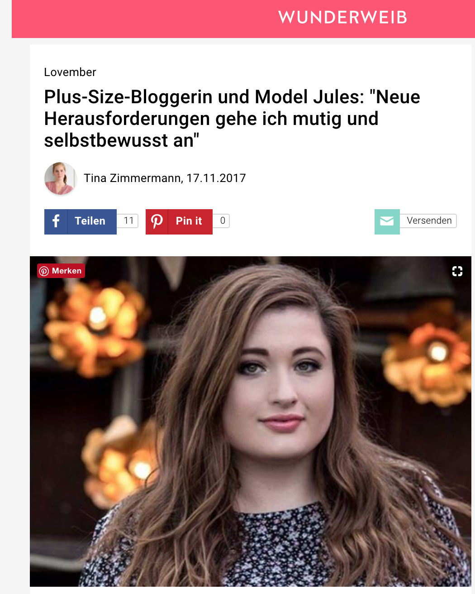Click the small Pinterest logo inside Merken badge
The image size is (475, 594).
(44, 271)
